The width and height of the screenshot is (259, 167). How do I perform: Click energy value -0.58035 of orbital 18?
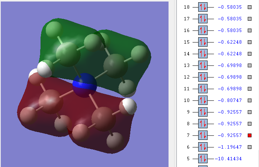[x=230, y=7]
